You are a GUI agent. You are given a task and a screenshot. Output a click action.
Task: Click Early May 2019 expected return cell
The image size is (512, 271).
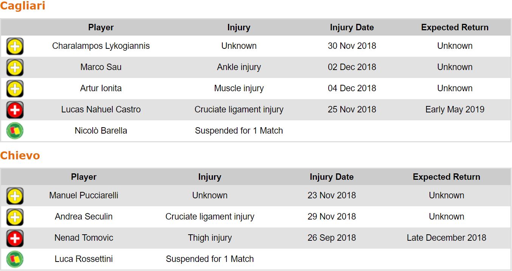(x=455, y=109)
